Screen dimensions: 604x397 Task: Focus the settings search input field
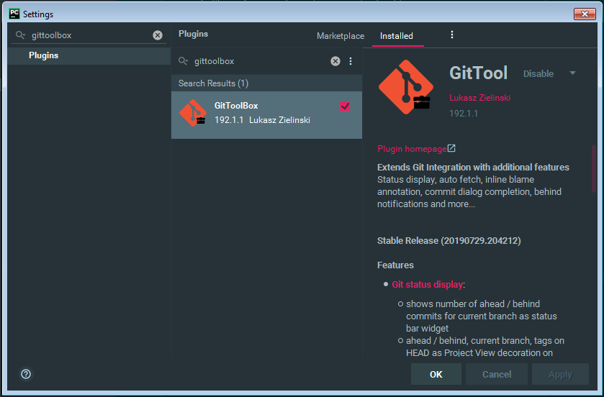click(x=91, y=35)
